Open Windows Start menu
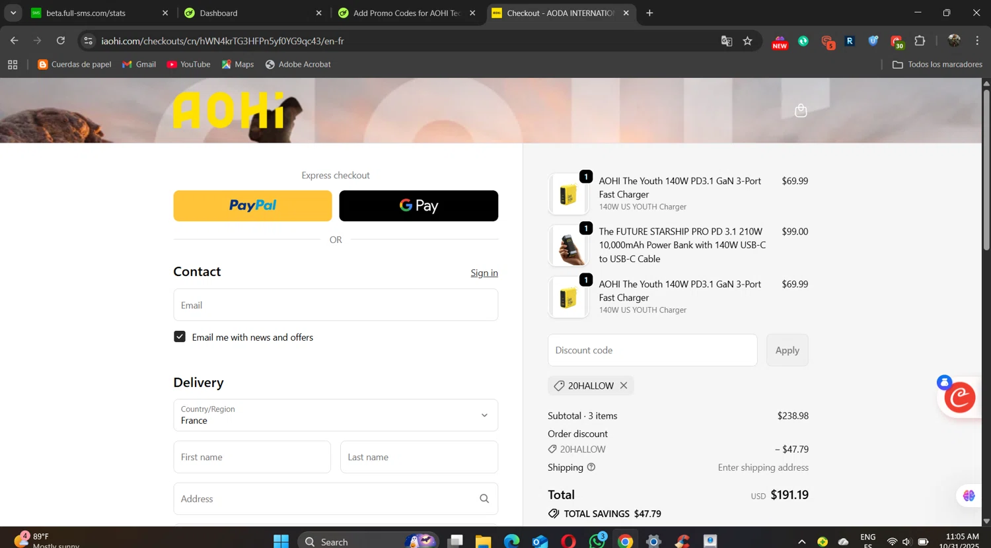The width and height of the screenshot is (991, 548). (281, 541)
